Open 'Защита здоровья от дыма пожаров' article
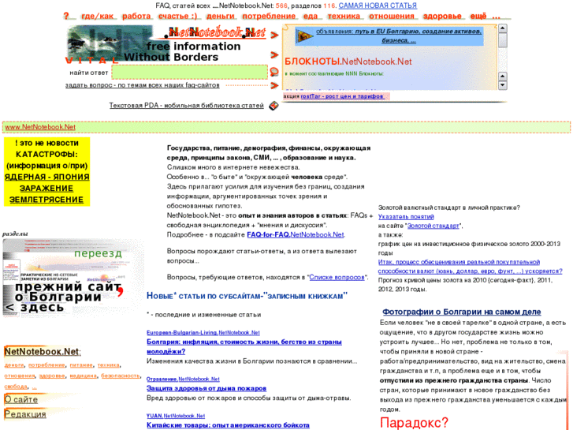Viewport: 573px width, 430px height. [x=207, y=388]
